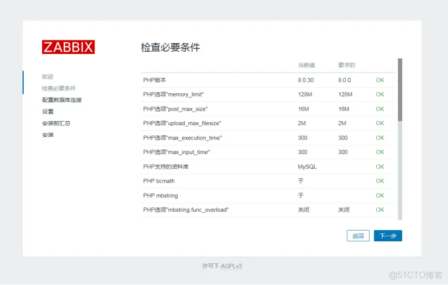Click the current value 8.0.30

[306, 80]
